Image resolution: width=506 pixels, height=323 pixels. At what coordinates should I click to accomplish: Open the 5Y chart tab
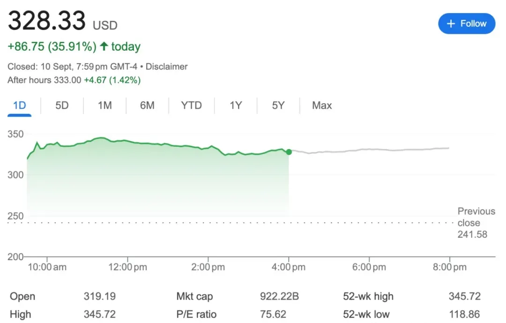point(278,105)
